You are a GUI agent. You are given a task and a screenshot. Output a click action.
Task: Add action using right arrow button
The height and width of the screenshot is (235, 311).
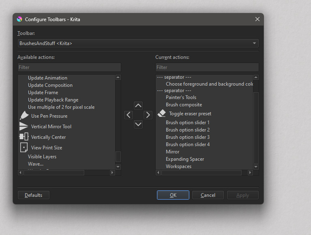(148, 115)
